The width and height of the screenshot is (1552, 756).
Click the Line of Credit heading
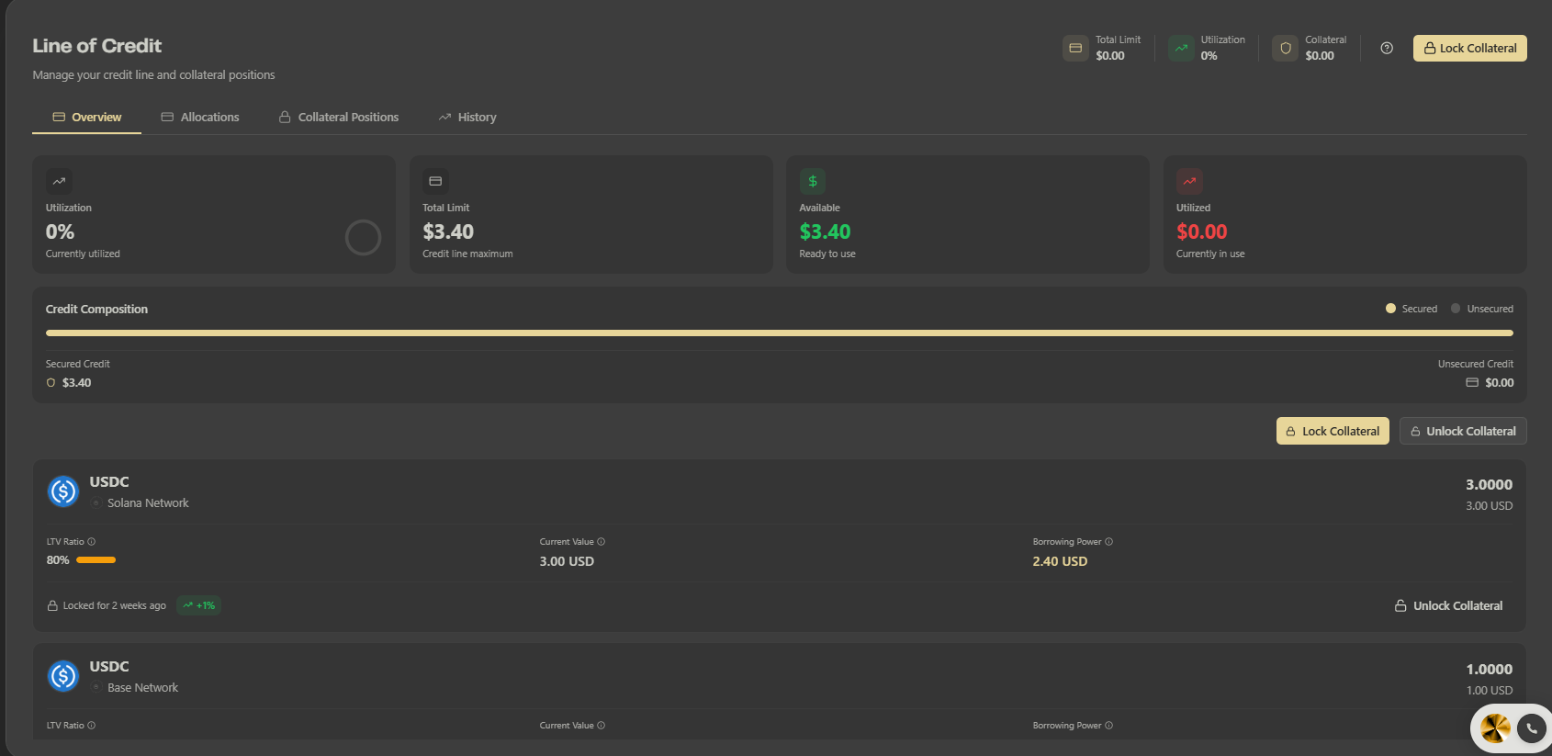click(x=97, y=46)
